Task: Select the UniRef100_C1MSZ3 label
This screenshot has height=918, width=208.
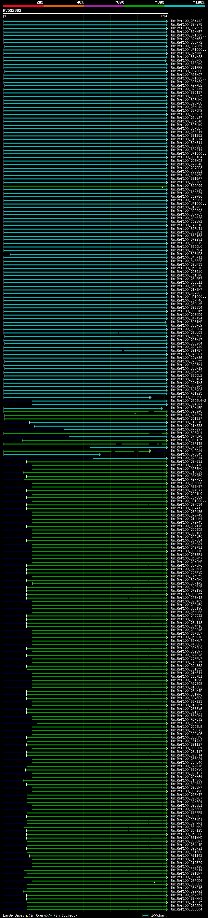Action: 187,426
